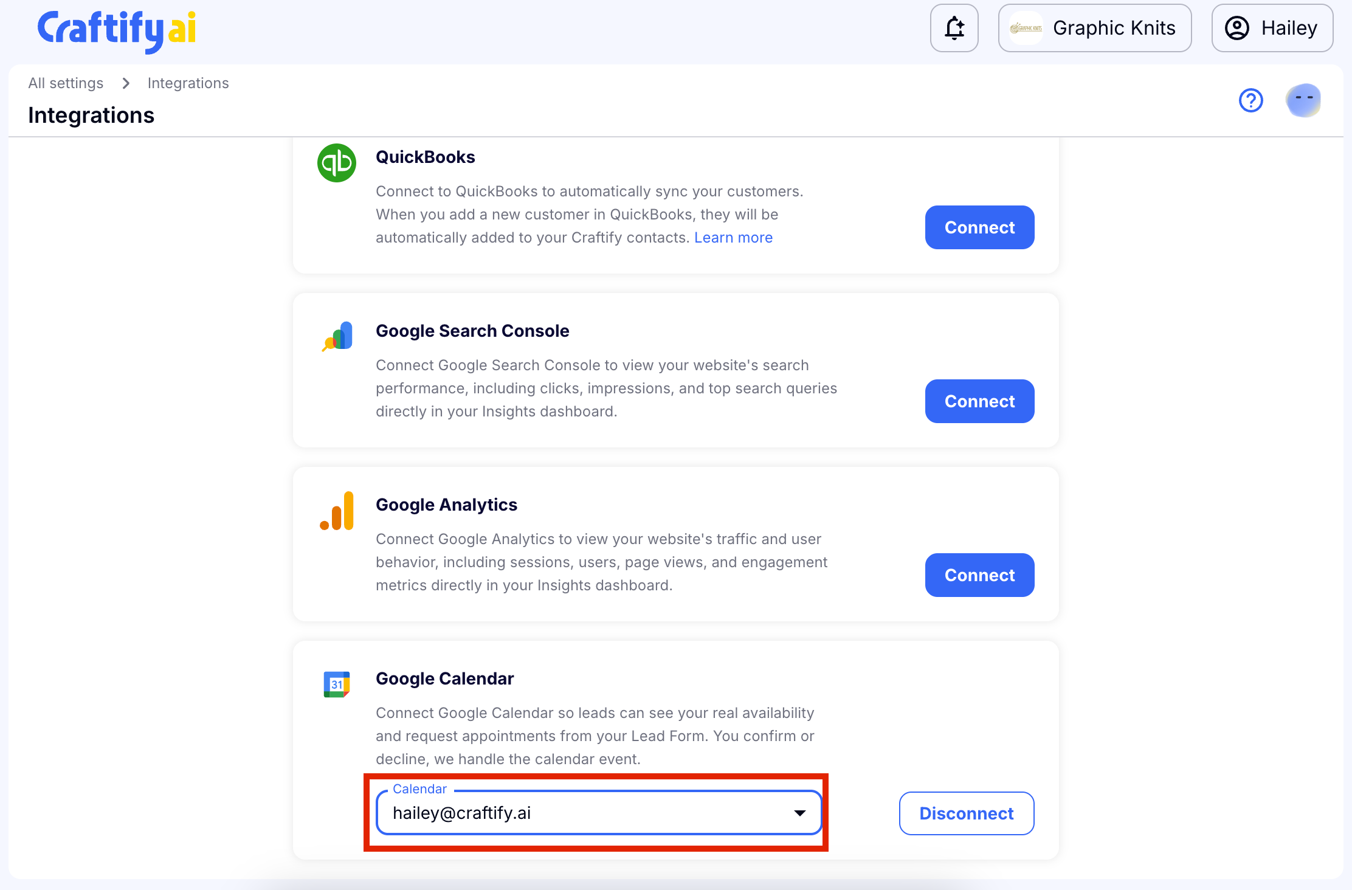
Task: Click the QuickBooks logo icon
Action: [x=336, y=163]
